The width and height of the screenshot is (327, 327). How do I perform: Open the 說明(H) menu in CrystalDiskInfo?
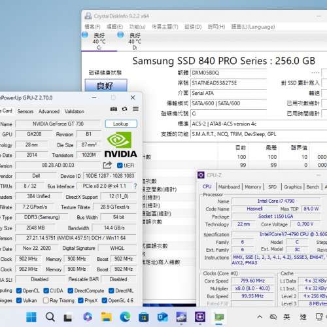(x=216, y=27)
